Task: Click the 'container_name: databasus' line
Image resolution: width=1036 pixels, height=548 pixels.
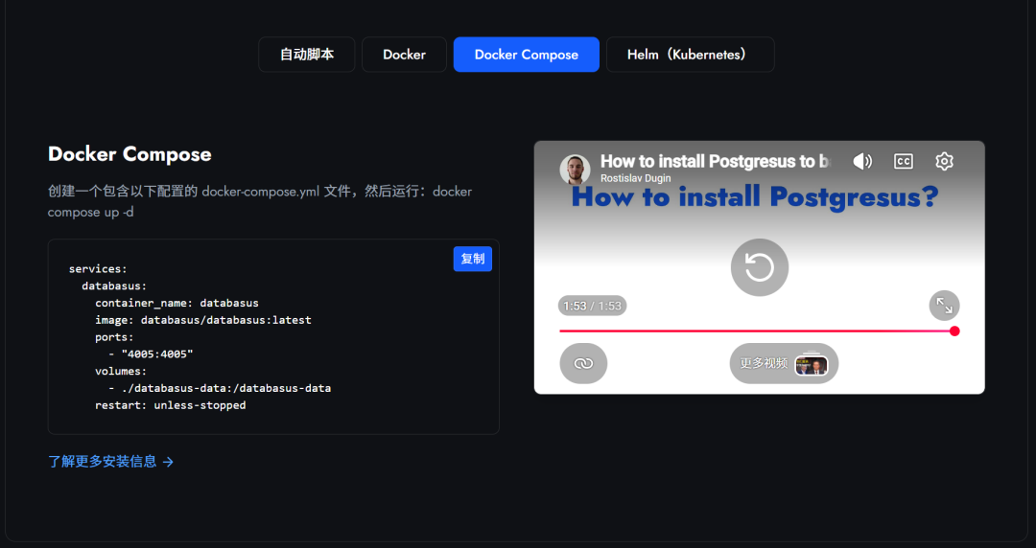Action: pyautogui.click(x=177, y=303)
